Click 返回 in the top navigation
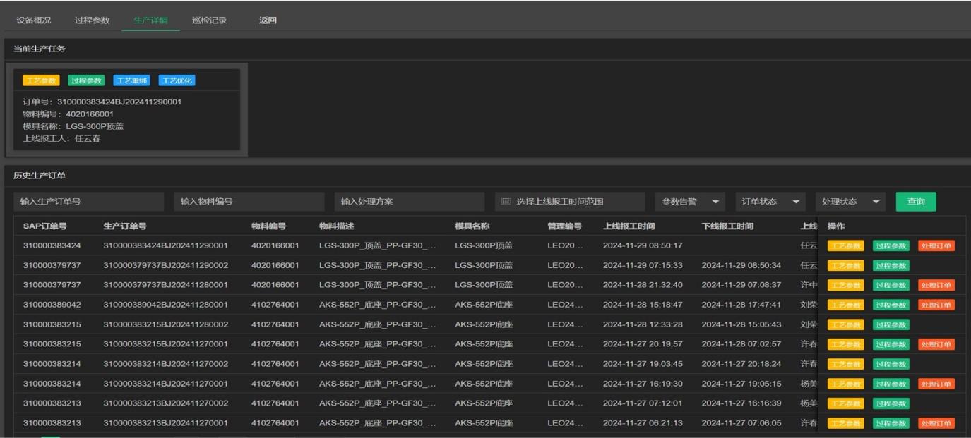Viewport: 971px width, 438px height. coord(268,20)
